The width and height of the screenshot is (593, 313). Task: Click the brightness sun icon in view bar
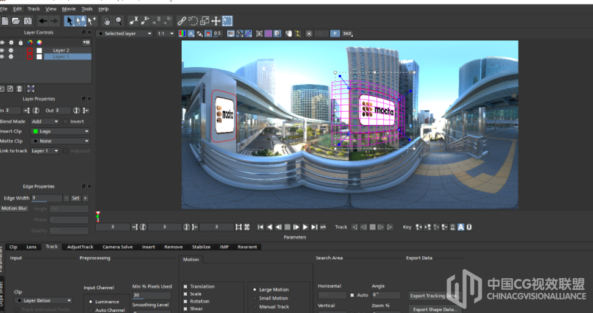(x=309, y=34)
